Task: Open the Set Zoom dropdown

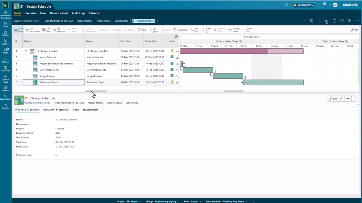Action: pos(154,30)
